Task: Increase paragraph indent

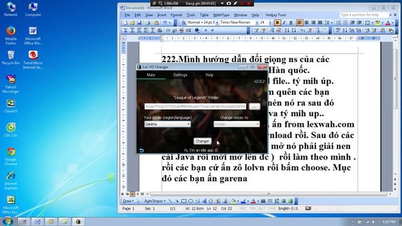Action: tap(359, 23)
